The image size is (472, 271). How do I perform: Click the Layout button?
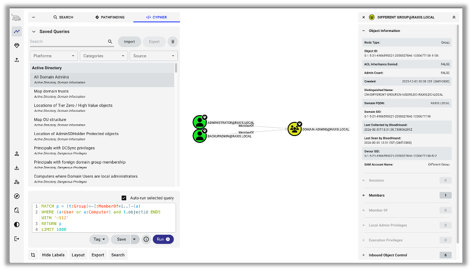[x=78, y=255]
